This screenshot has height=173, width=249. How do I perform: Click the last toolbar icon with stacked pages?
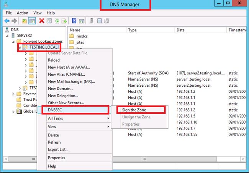point(106,21)
